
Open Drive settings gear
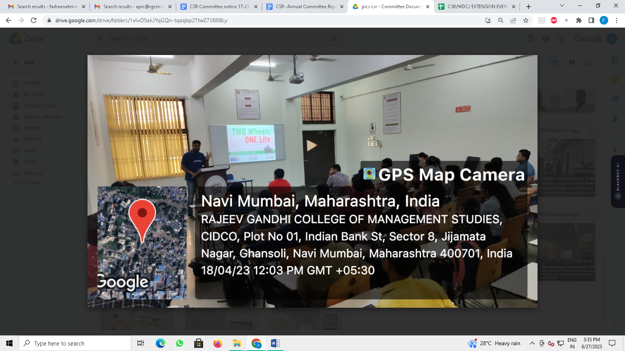pyautogui.click(x=546, y=39)
